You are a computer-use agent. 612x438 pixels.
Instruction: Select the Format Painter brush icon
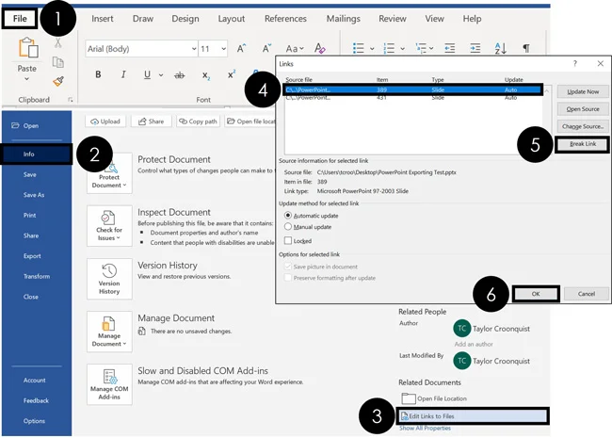(x=58, y=81)
